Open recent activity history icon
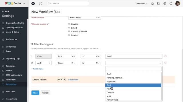 tap(41, 3)
